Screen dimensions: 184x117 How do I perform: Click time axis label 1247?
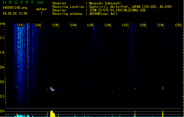[x=125, y=25]
